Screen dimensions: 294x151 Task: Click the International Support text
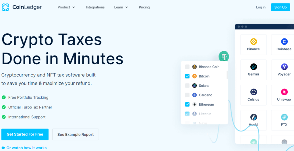(27, 117)
